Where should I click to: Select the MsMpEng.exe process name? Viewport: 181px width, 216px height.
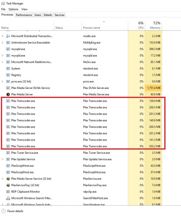92,42
